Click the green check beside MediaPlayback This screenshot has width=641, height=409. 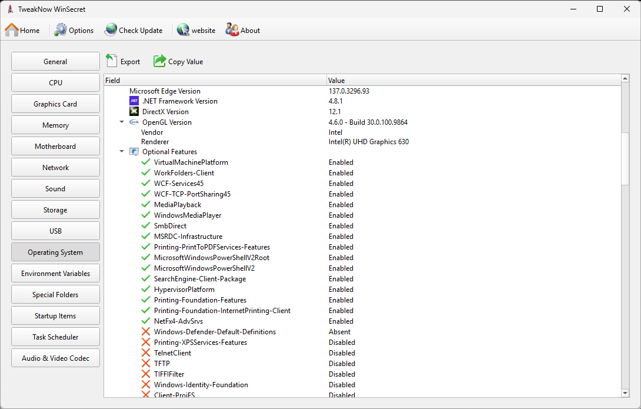coord(145,205)
